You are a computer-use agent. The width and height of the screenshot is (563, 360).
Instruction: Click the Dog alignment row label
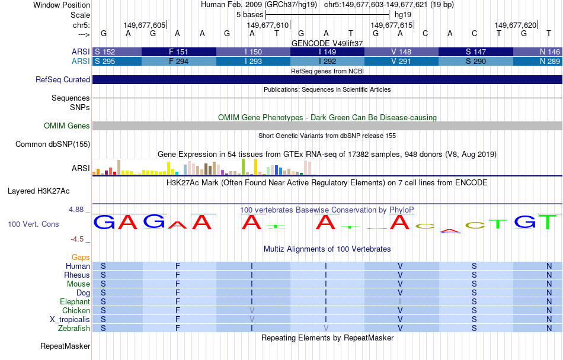click(x=84, y=293)
